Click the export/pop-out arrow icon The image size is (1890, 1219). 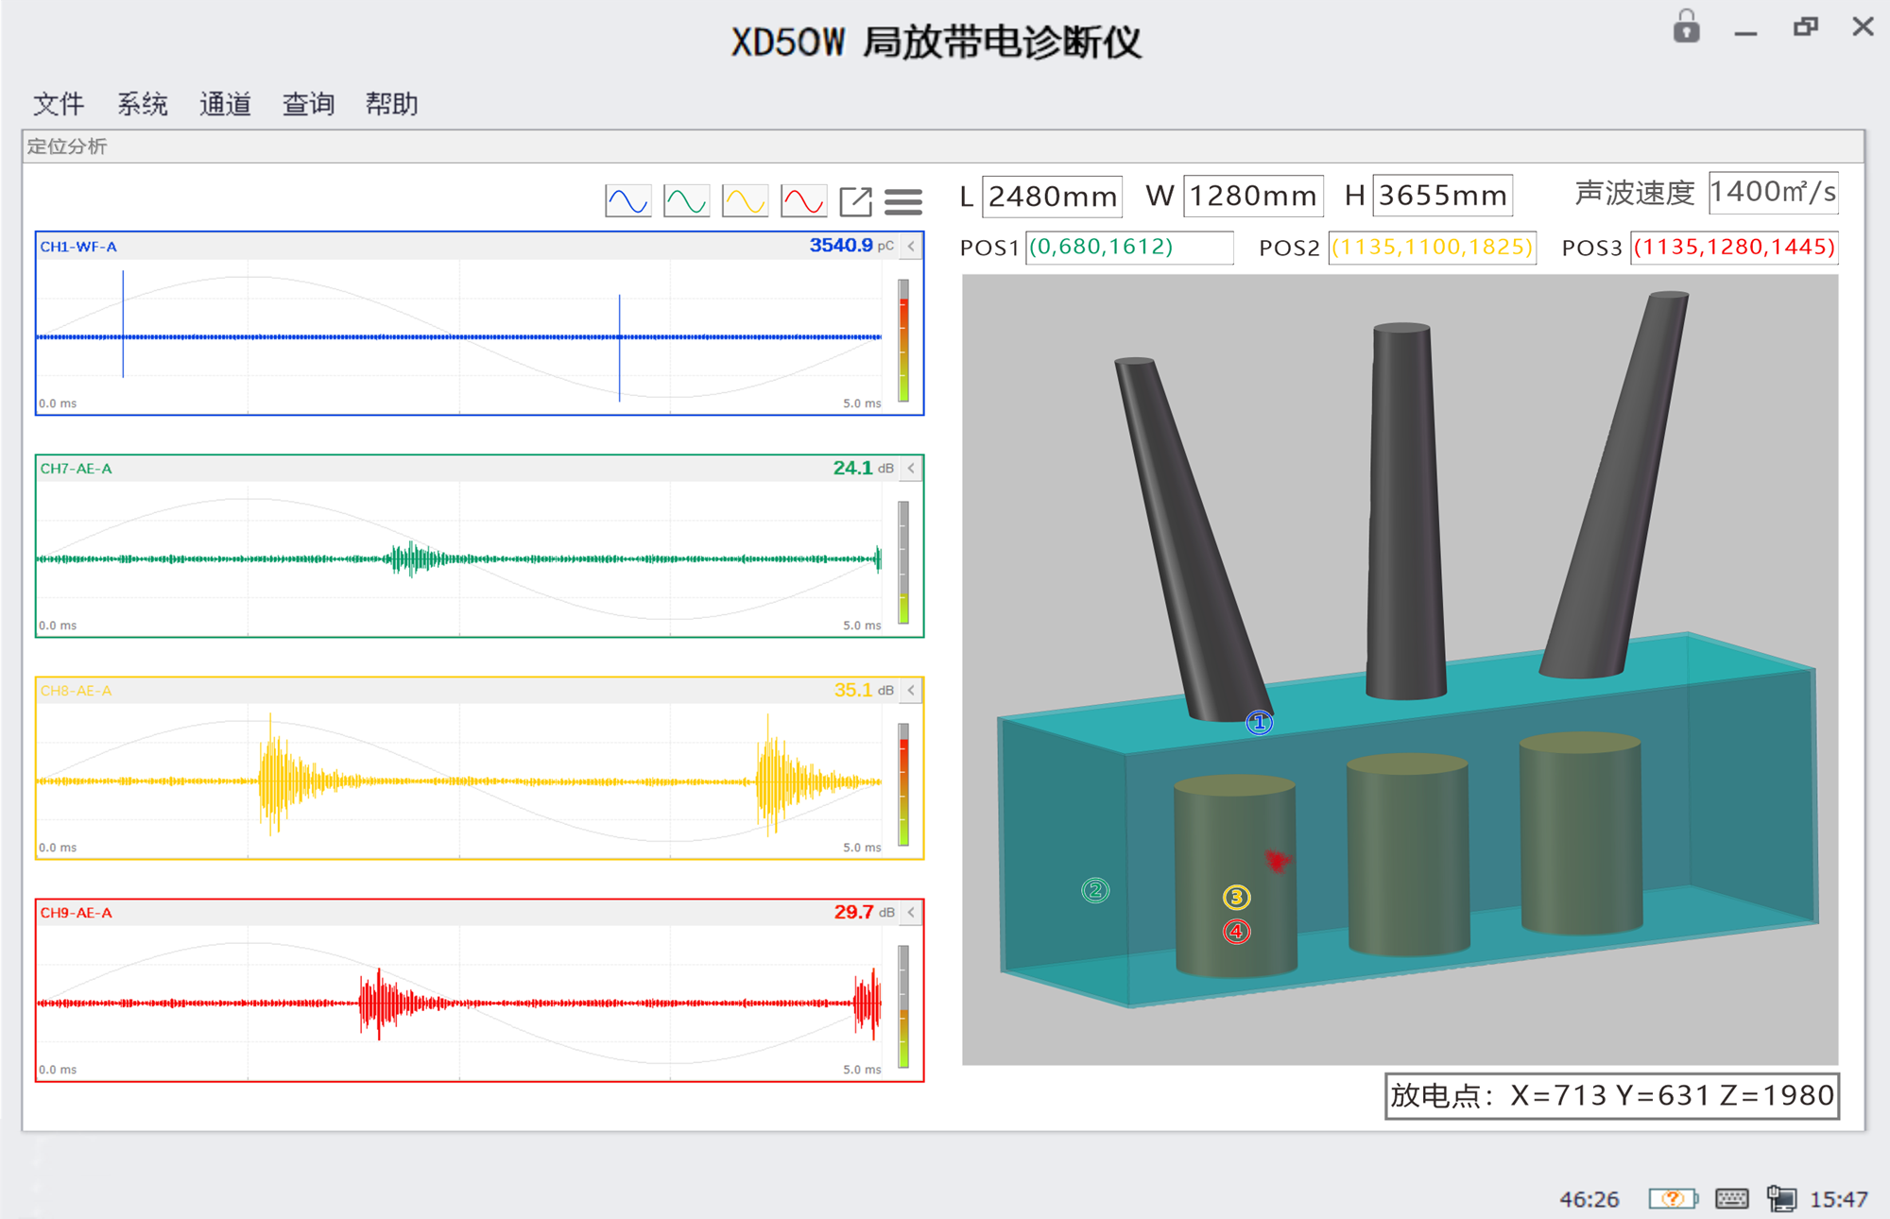[x=855, y=201]
